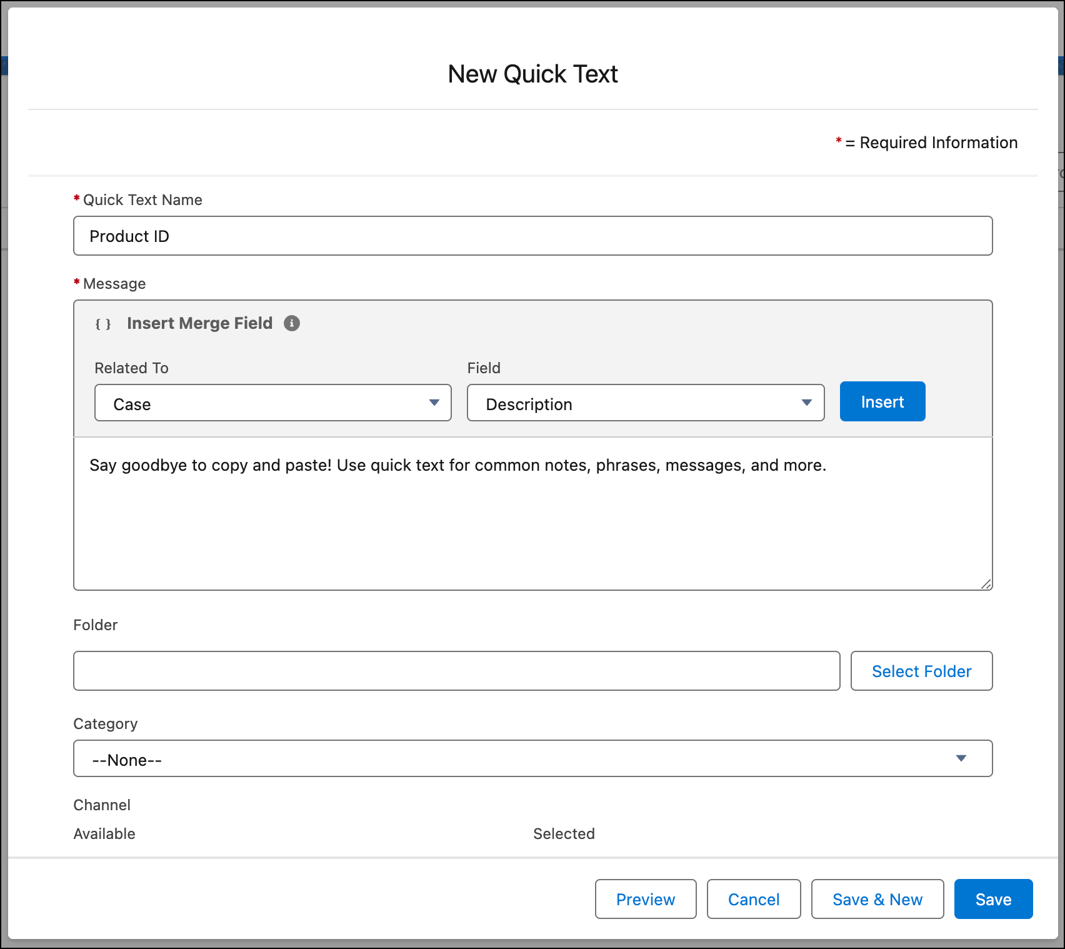
Task: Expand the Category dropdown showing --None--
Action: point(533,758)
